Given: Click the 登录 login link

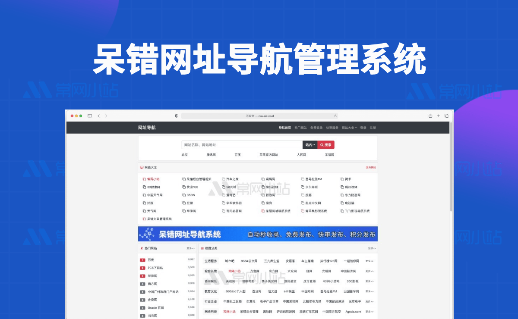Looking at the screenshot, I should point(363,128).
